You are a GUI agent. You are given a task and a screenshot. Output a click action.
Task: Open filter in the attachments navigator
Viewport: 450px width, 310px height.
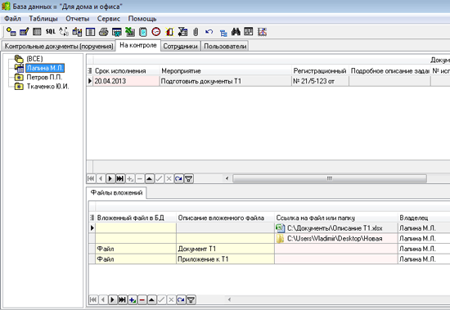191,300
